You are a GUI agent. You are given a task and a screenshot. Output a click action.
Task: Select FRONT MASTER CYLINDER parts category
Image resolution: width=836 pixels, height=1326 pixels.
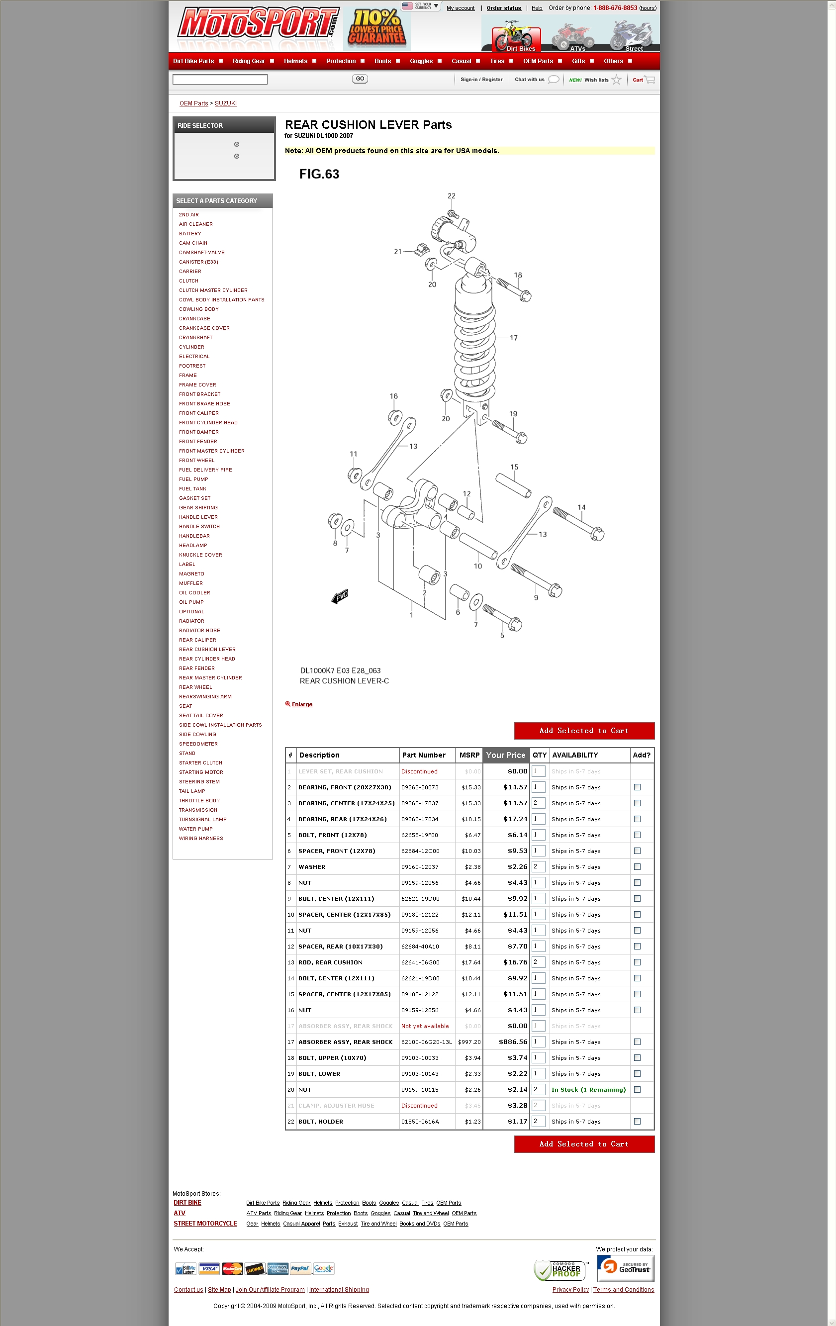211,451
